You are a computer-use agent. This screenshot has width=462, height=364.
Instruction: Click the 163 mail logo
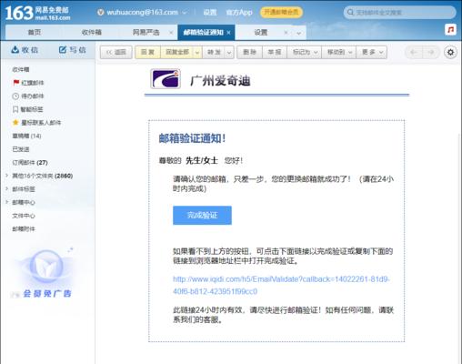(x=37, y=14)
